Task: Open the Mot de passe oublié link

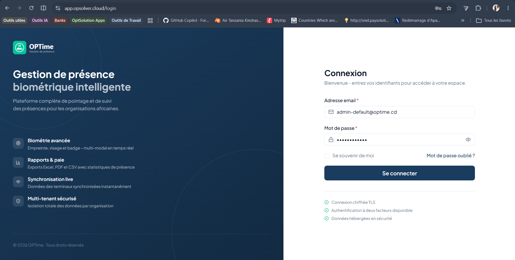Action: pyautogui.click(x=451, y=156)
